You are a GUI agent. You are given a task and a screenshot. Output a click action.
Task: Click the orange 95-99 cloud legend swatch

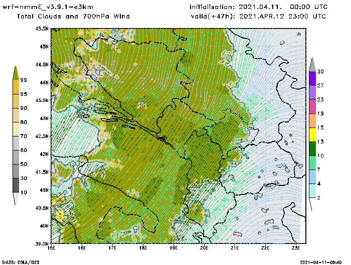coord(16,87)
